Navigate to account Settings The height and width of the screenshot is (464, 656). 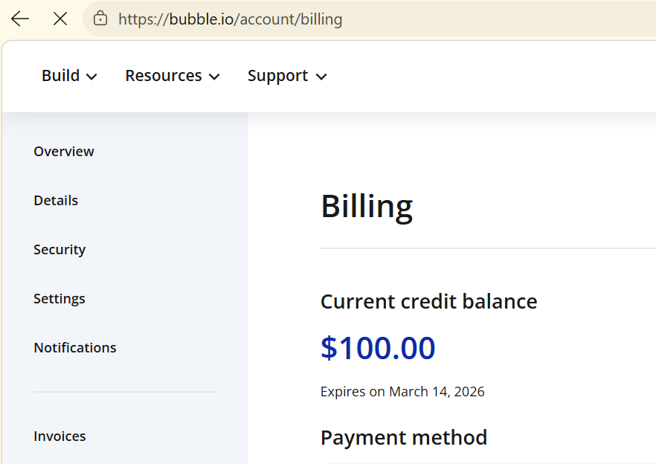point(60,299)
